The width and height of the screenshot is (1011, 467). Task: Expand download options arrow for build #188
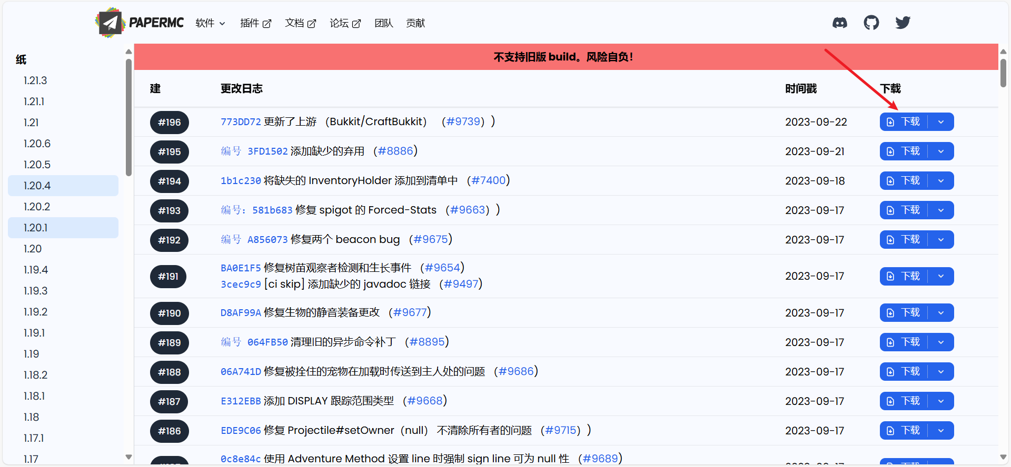pyautogui.click(x=941, y=372)
